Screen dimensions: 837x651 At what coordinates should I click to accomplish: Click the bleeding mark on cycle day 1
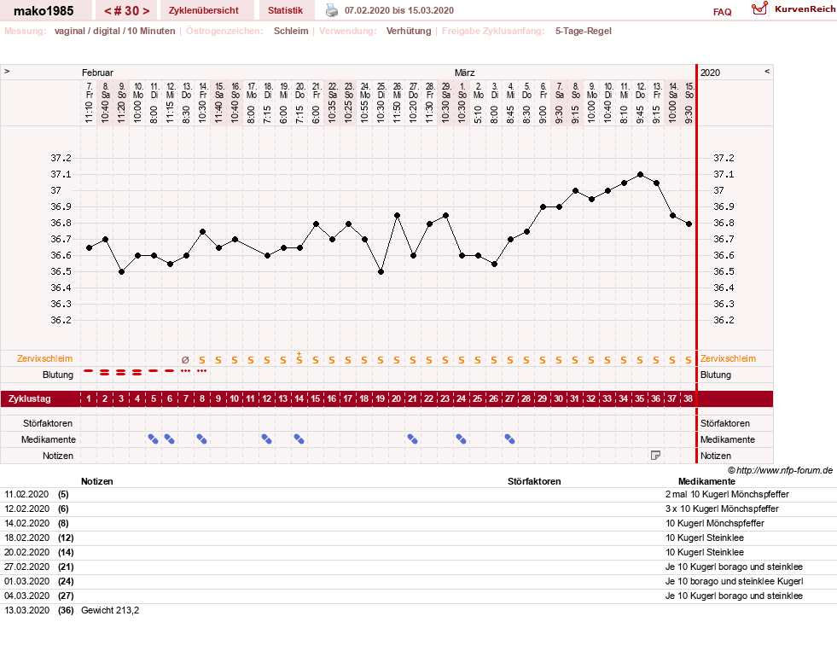click(89, 371)
